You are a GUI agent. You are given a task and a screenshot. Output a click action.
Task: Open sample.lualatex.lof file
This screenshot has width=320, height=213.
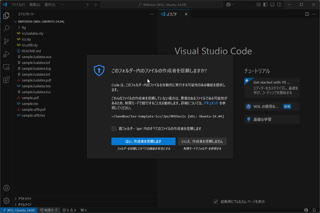85,63
